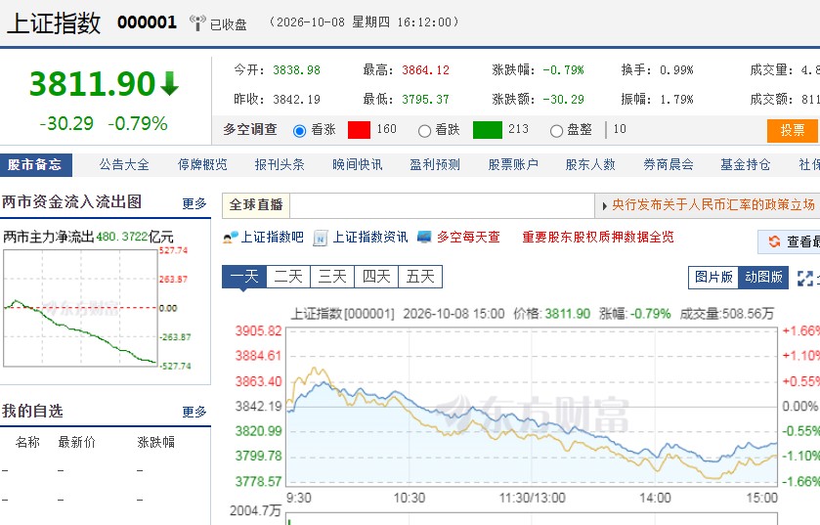Viewport: 820px width, 525px height.
Task: Open the 央行发布关于人民币汇率 news headline
Action: click(713, 205)
